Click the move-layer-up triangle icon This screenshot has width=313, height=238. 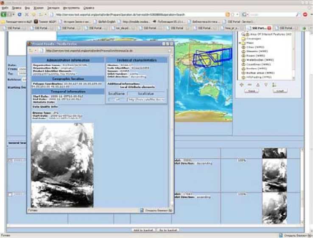258,85
